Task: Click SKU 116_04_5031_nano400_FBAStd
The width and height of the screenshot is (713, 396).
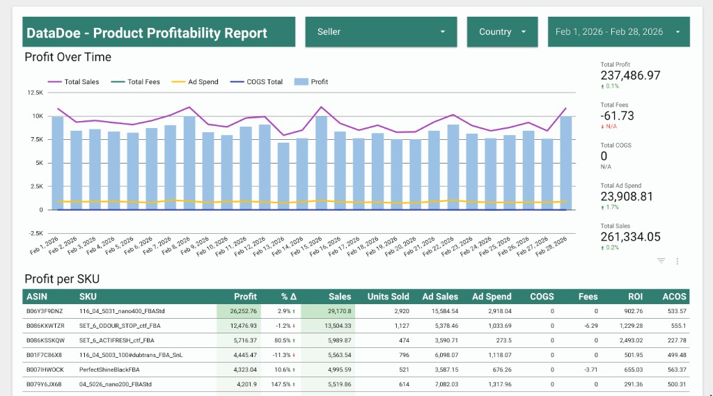Action: pos(122,311)
